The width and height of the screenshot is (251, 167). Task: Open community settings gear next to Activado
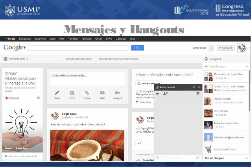[39, 98]
